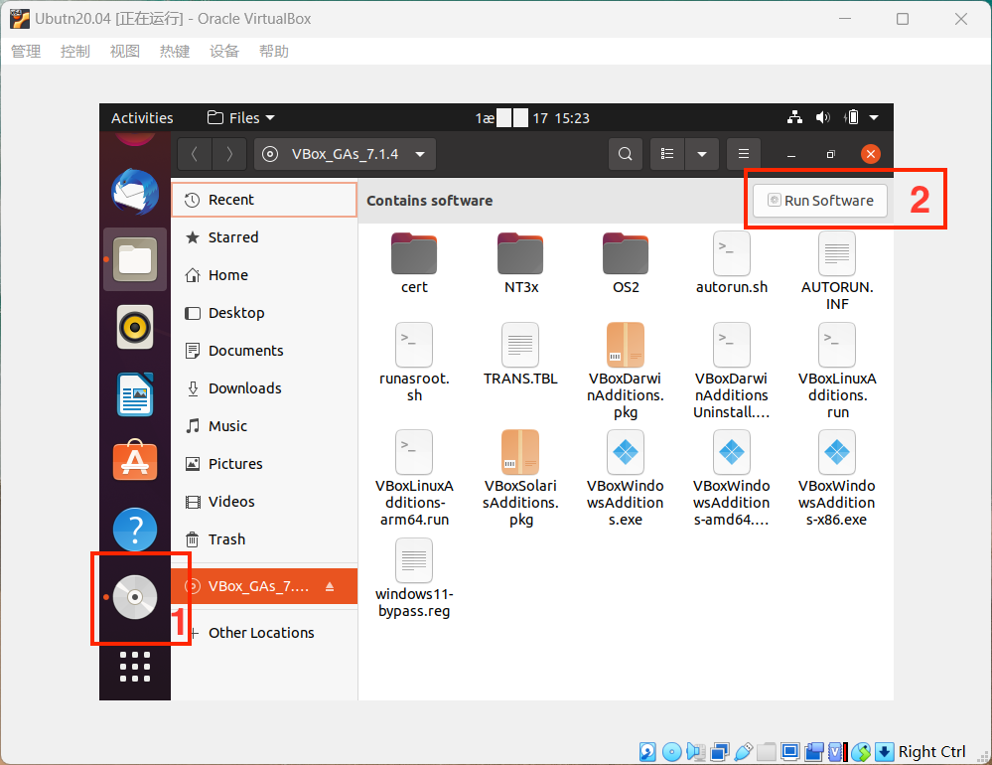Open the Help icon in the dock

point(135,530)
